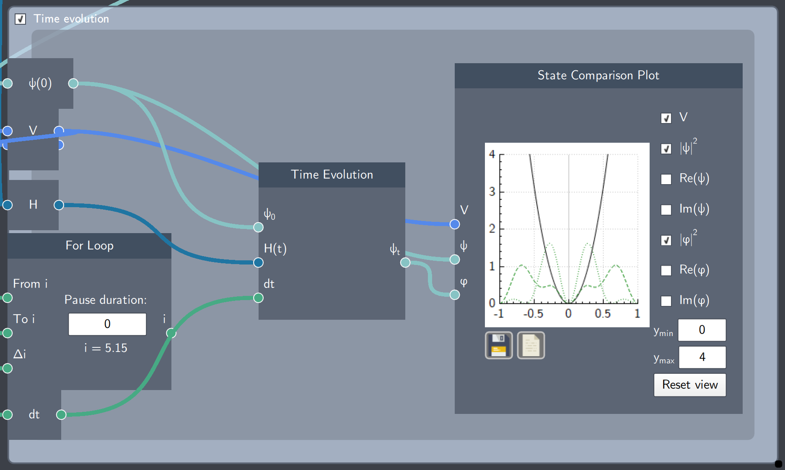
Task: Click the export data document icon
Action: point(531,345)
